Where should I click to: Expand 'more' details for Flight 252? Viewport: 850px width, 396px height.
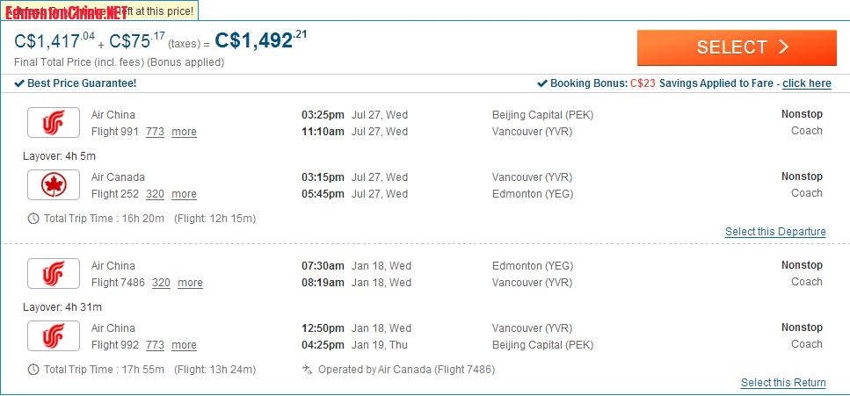(x=185, y=194)
